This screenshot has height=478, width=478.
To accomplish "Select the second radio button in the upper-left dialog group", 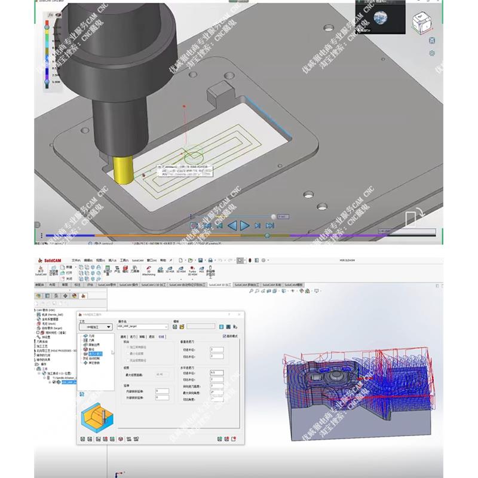I will coord(128,354).
